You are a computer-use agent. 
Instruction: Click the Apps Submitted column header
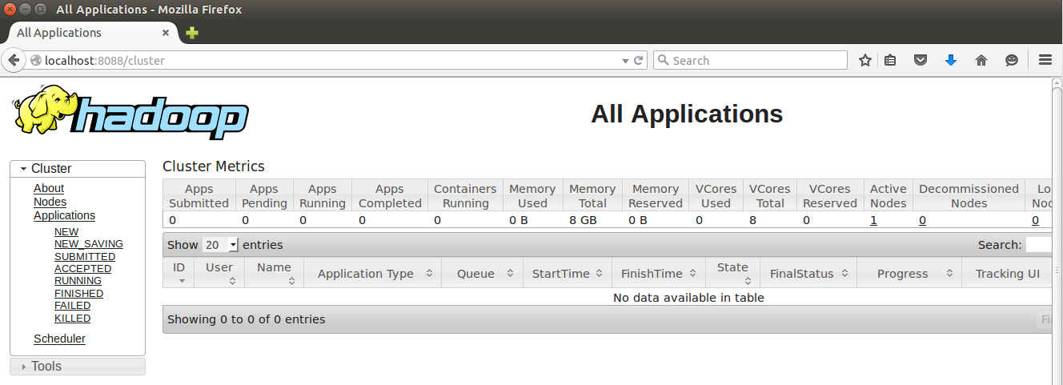(x=199, y=196)
